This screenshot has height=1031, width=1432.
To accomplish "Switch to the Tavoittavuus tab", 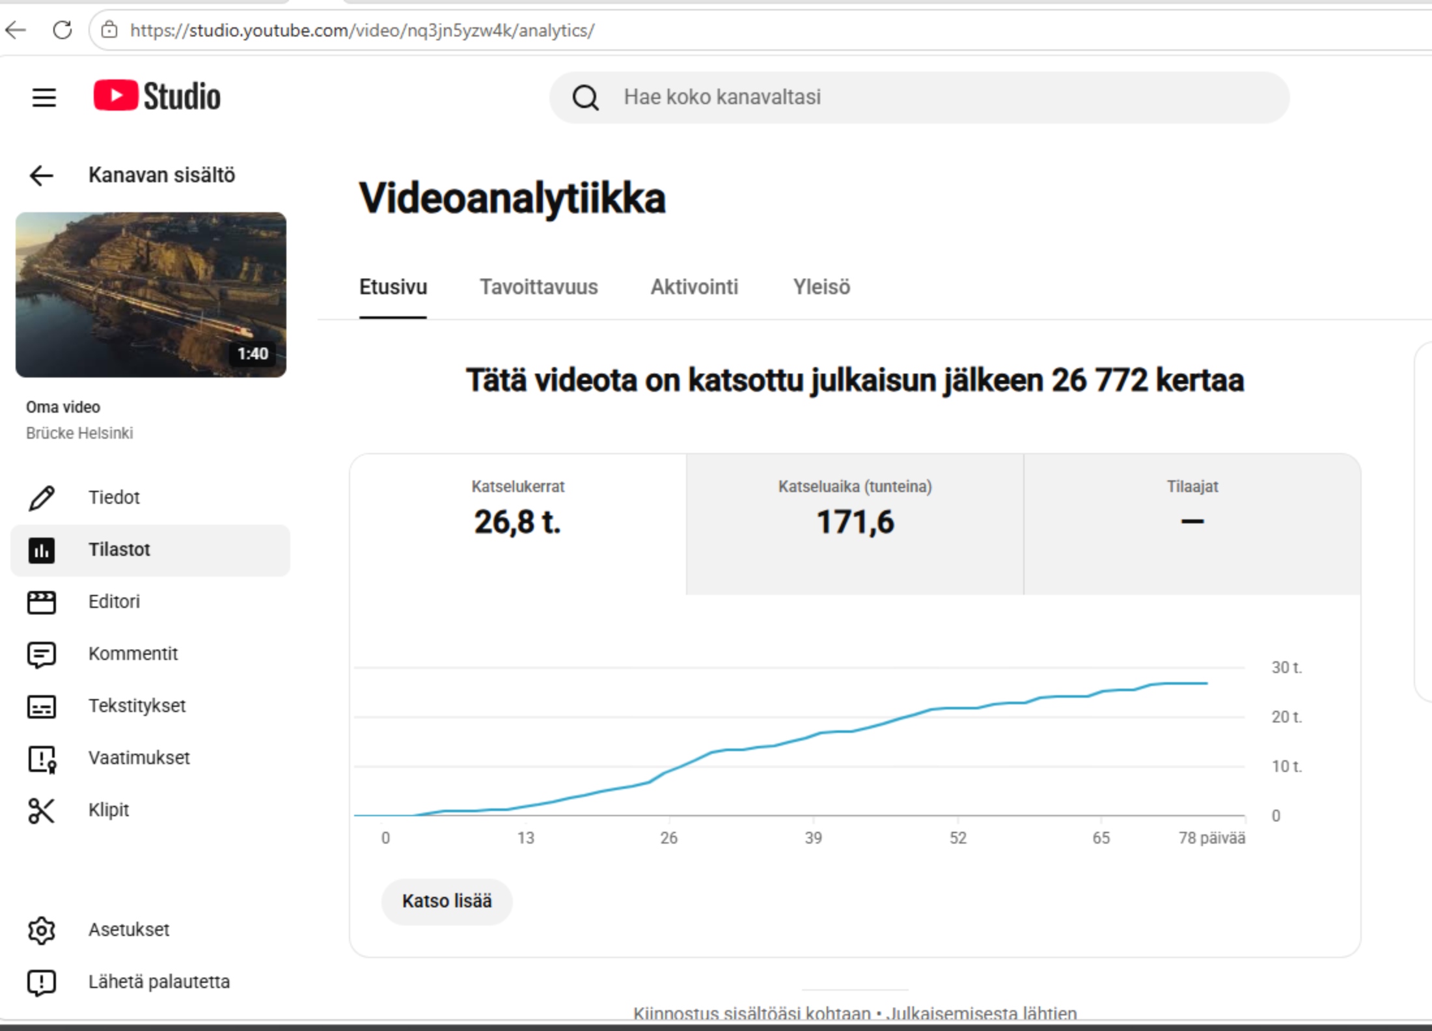I will [x=539, y=287].
